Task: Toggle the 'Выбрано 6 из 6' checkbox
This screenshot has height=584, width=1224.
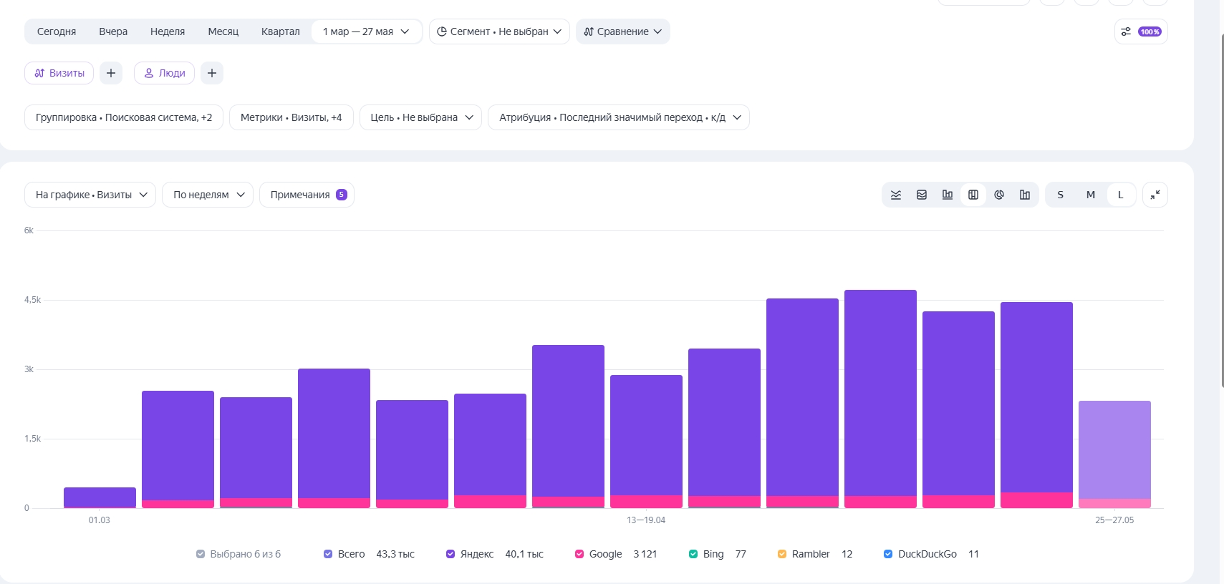Action: tap(201, 554)
